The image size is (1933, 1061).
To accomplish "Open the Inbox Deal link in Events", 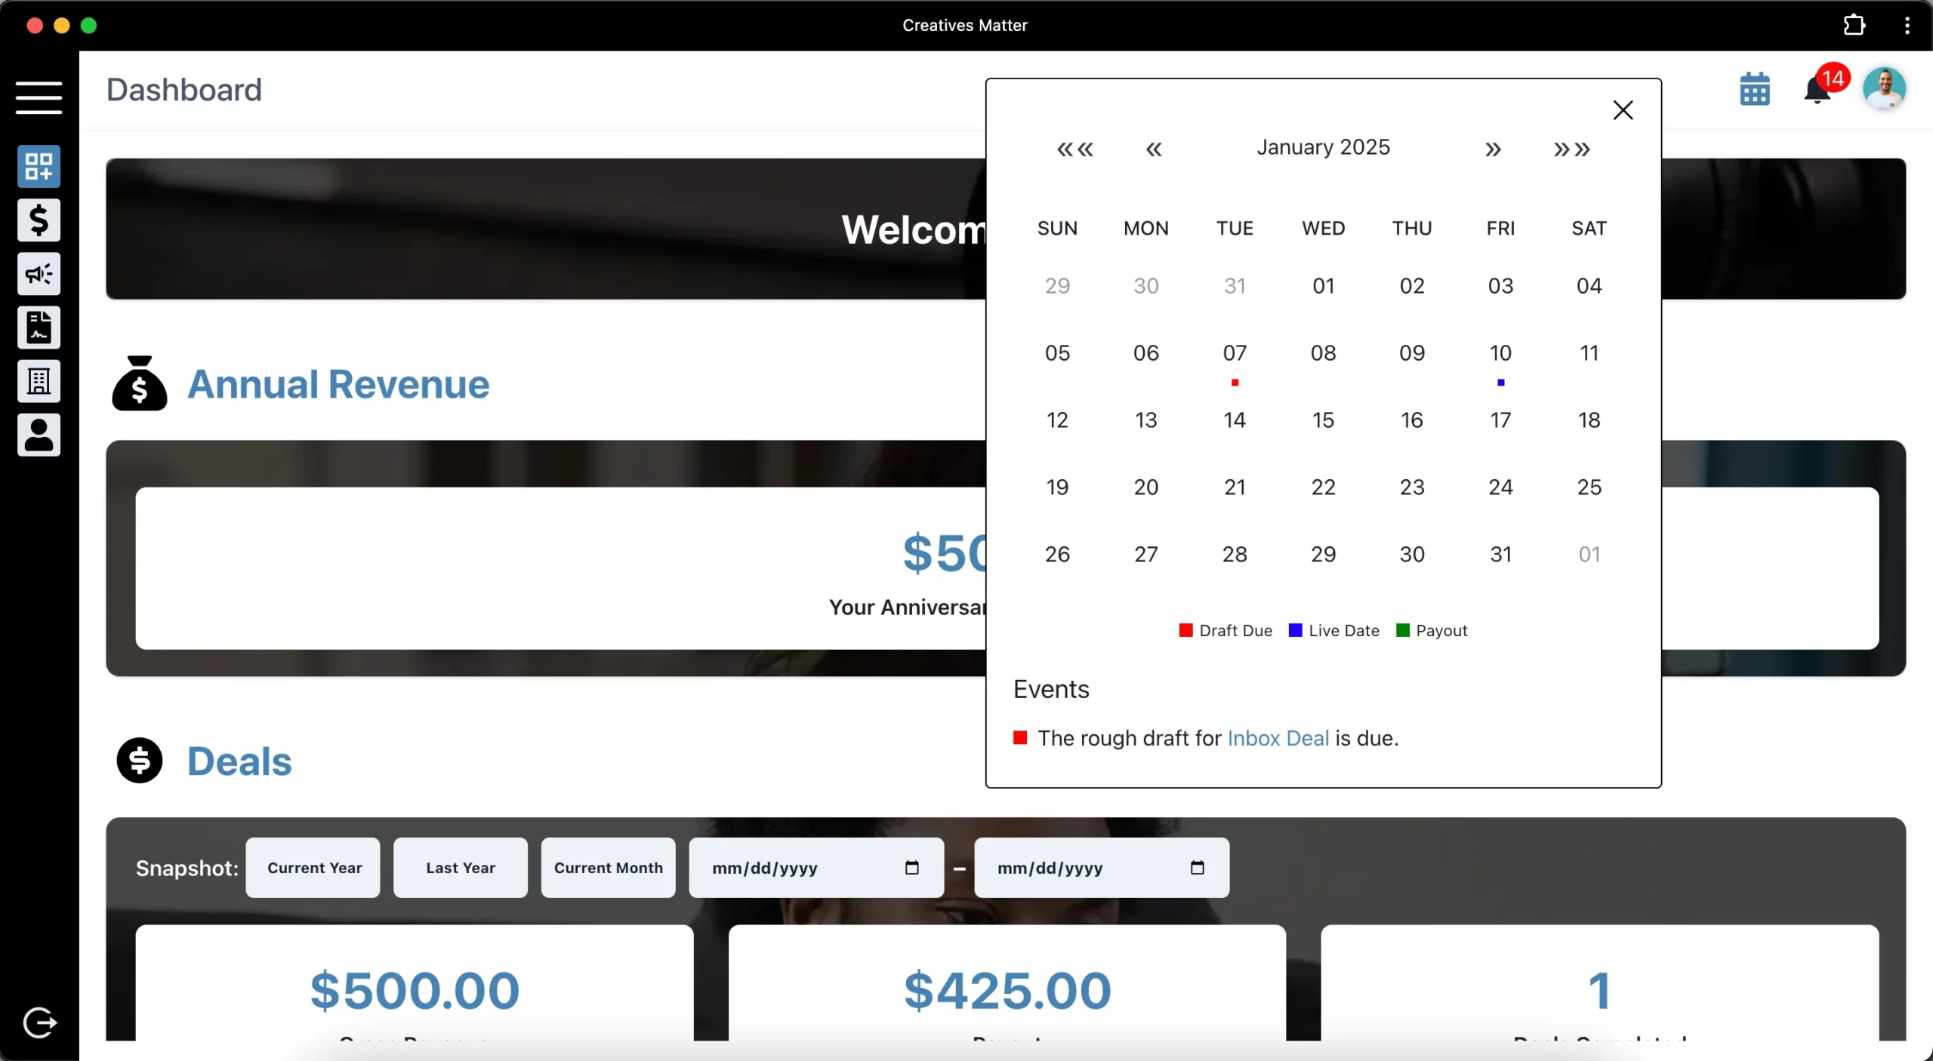I will (1278, 738).
